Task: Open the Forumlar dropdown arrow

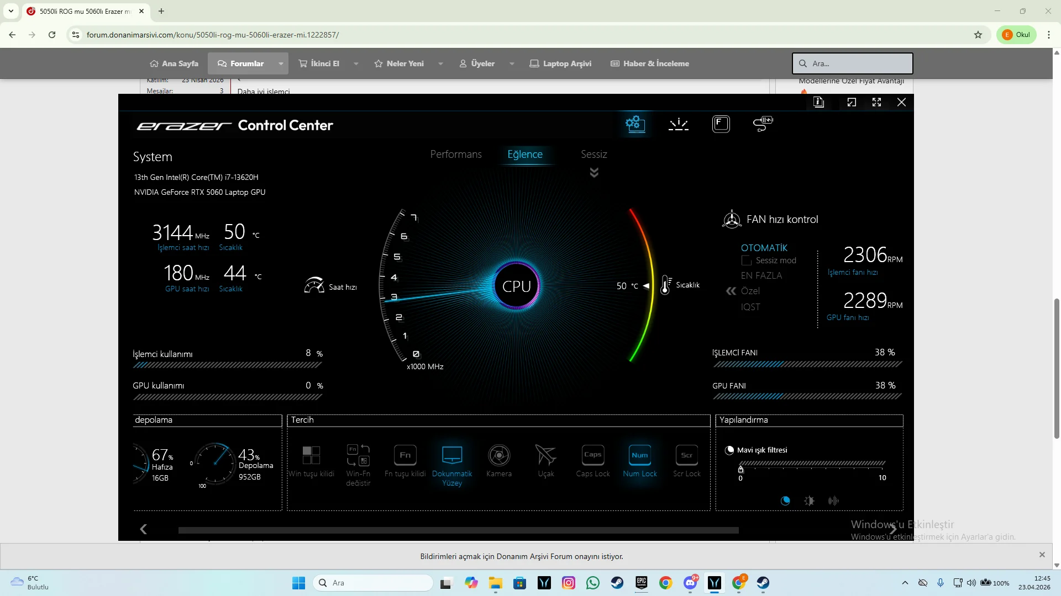Action: [281, 63]
